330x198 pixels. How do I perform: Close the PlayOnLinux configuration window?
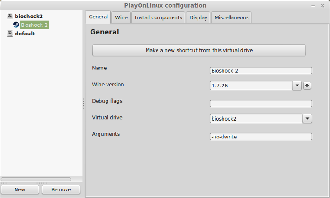click(x=322, y=6)
